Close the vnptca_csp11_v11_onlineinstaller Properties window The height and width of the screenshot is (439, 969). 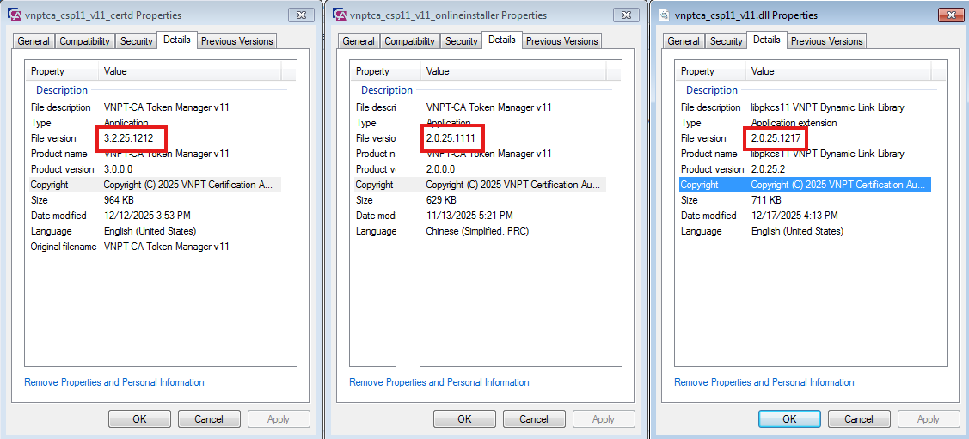pyautogui.click(x=626, y=15)
